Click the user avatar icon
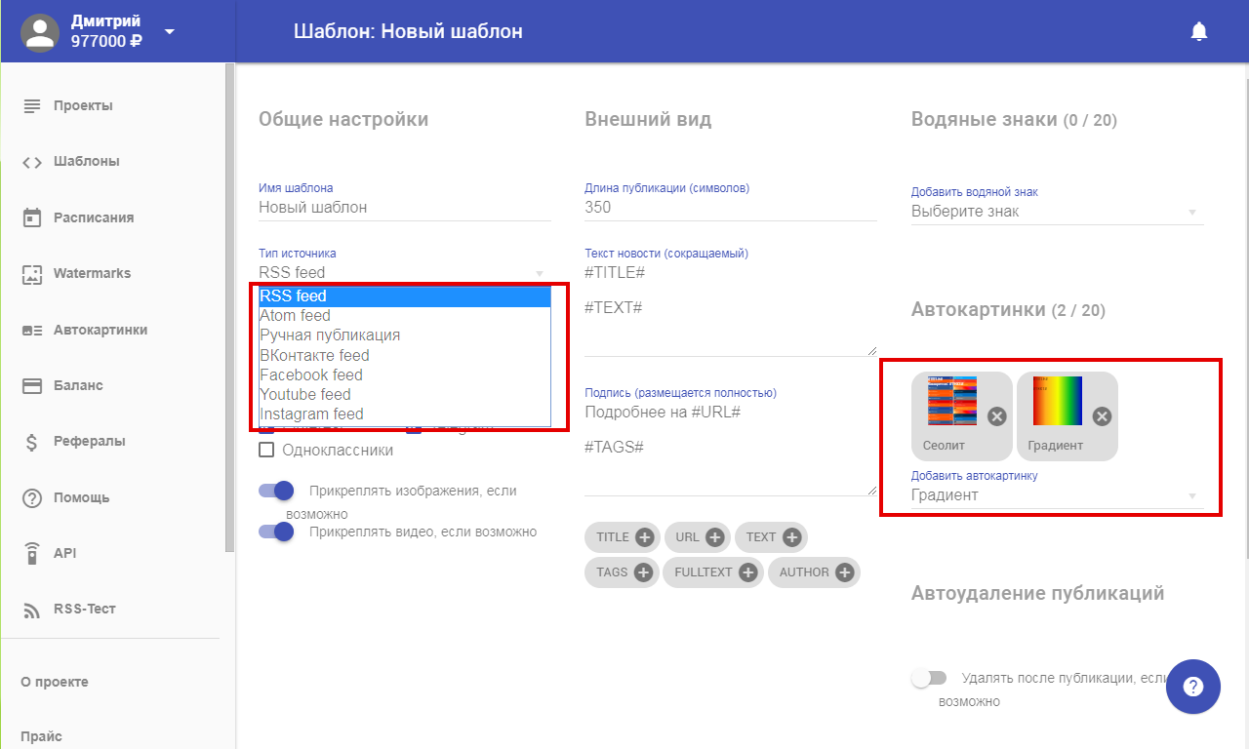The height and width of the screenshot is (749, 1249). 40,32
